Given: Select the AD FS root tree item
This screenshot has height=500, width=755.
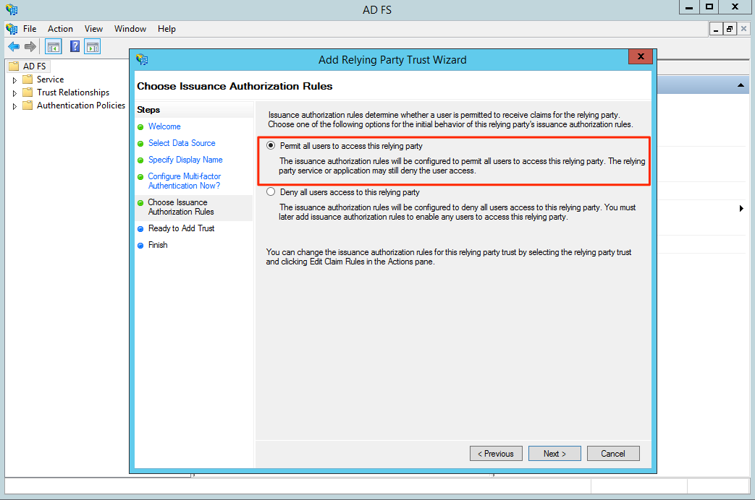Looking at the screenshot, I should pos(34,66).
